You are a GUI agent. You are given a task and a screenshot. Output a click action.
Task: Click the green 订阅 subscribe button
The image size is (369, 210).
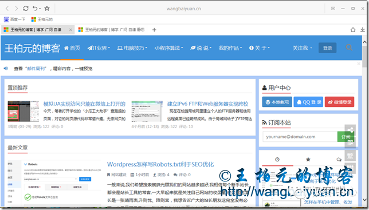tap(346, 137)
